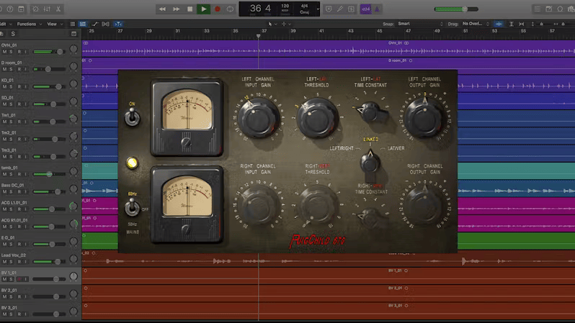Toggle the Waveform Zoom button
575x323 pixels.
[499, 24]
